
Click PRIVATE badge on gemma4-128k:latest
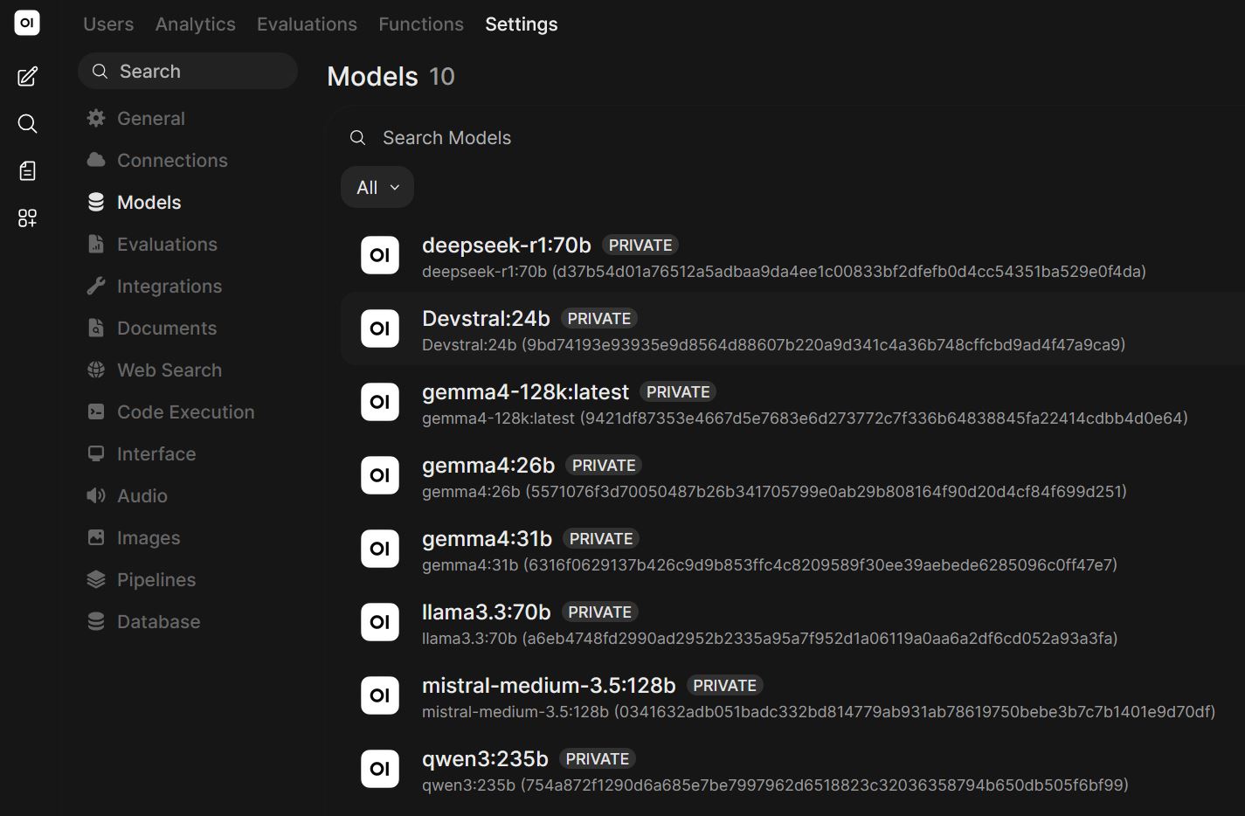pos(678,392)
